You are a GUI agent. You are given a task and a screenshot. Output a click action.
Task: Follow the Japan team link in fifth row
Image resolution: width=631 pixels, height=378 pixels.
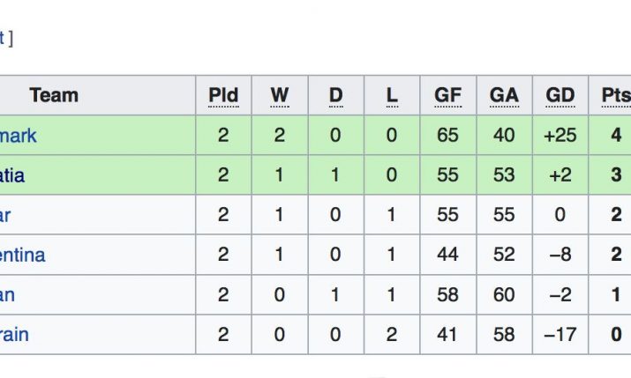[7, 294]
